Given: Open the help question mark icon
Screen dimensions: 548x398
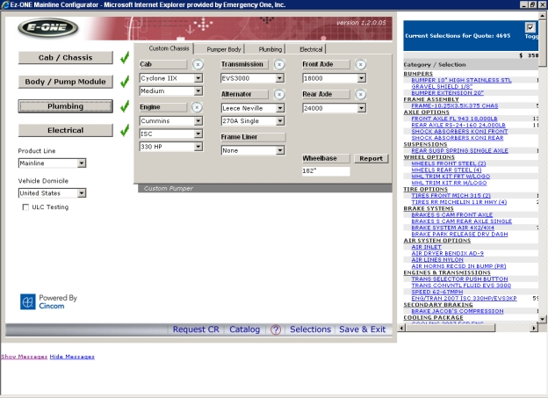Looking at the screenshot, I should click(x=276, y=329).
